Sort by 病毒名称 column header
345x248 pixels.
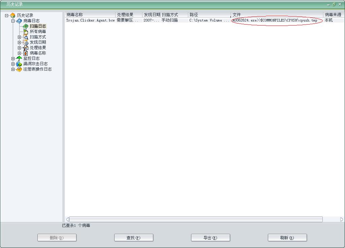[90, 15]
